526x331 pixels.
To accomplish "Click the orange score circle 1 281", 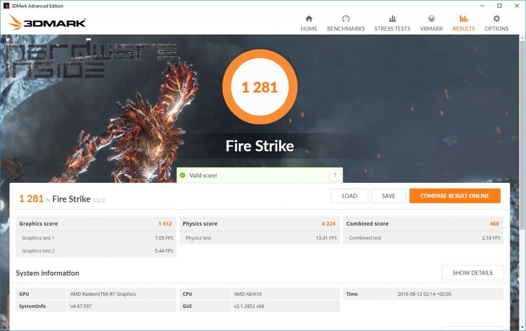I will coord(260,87).
